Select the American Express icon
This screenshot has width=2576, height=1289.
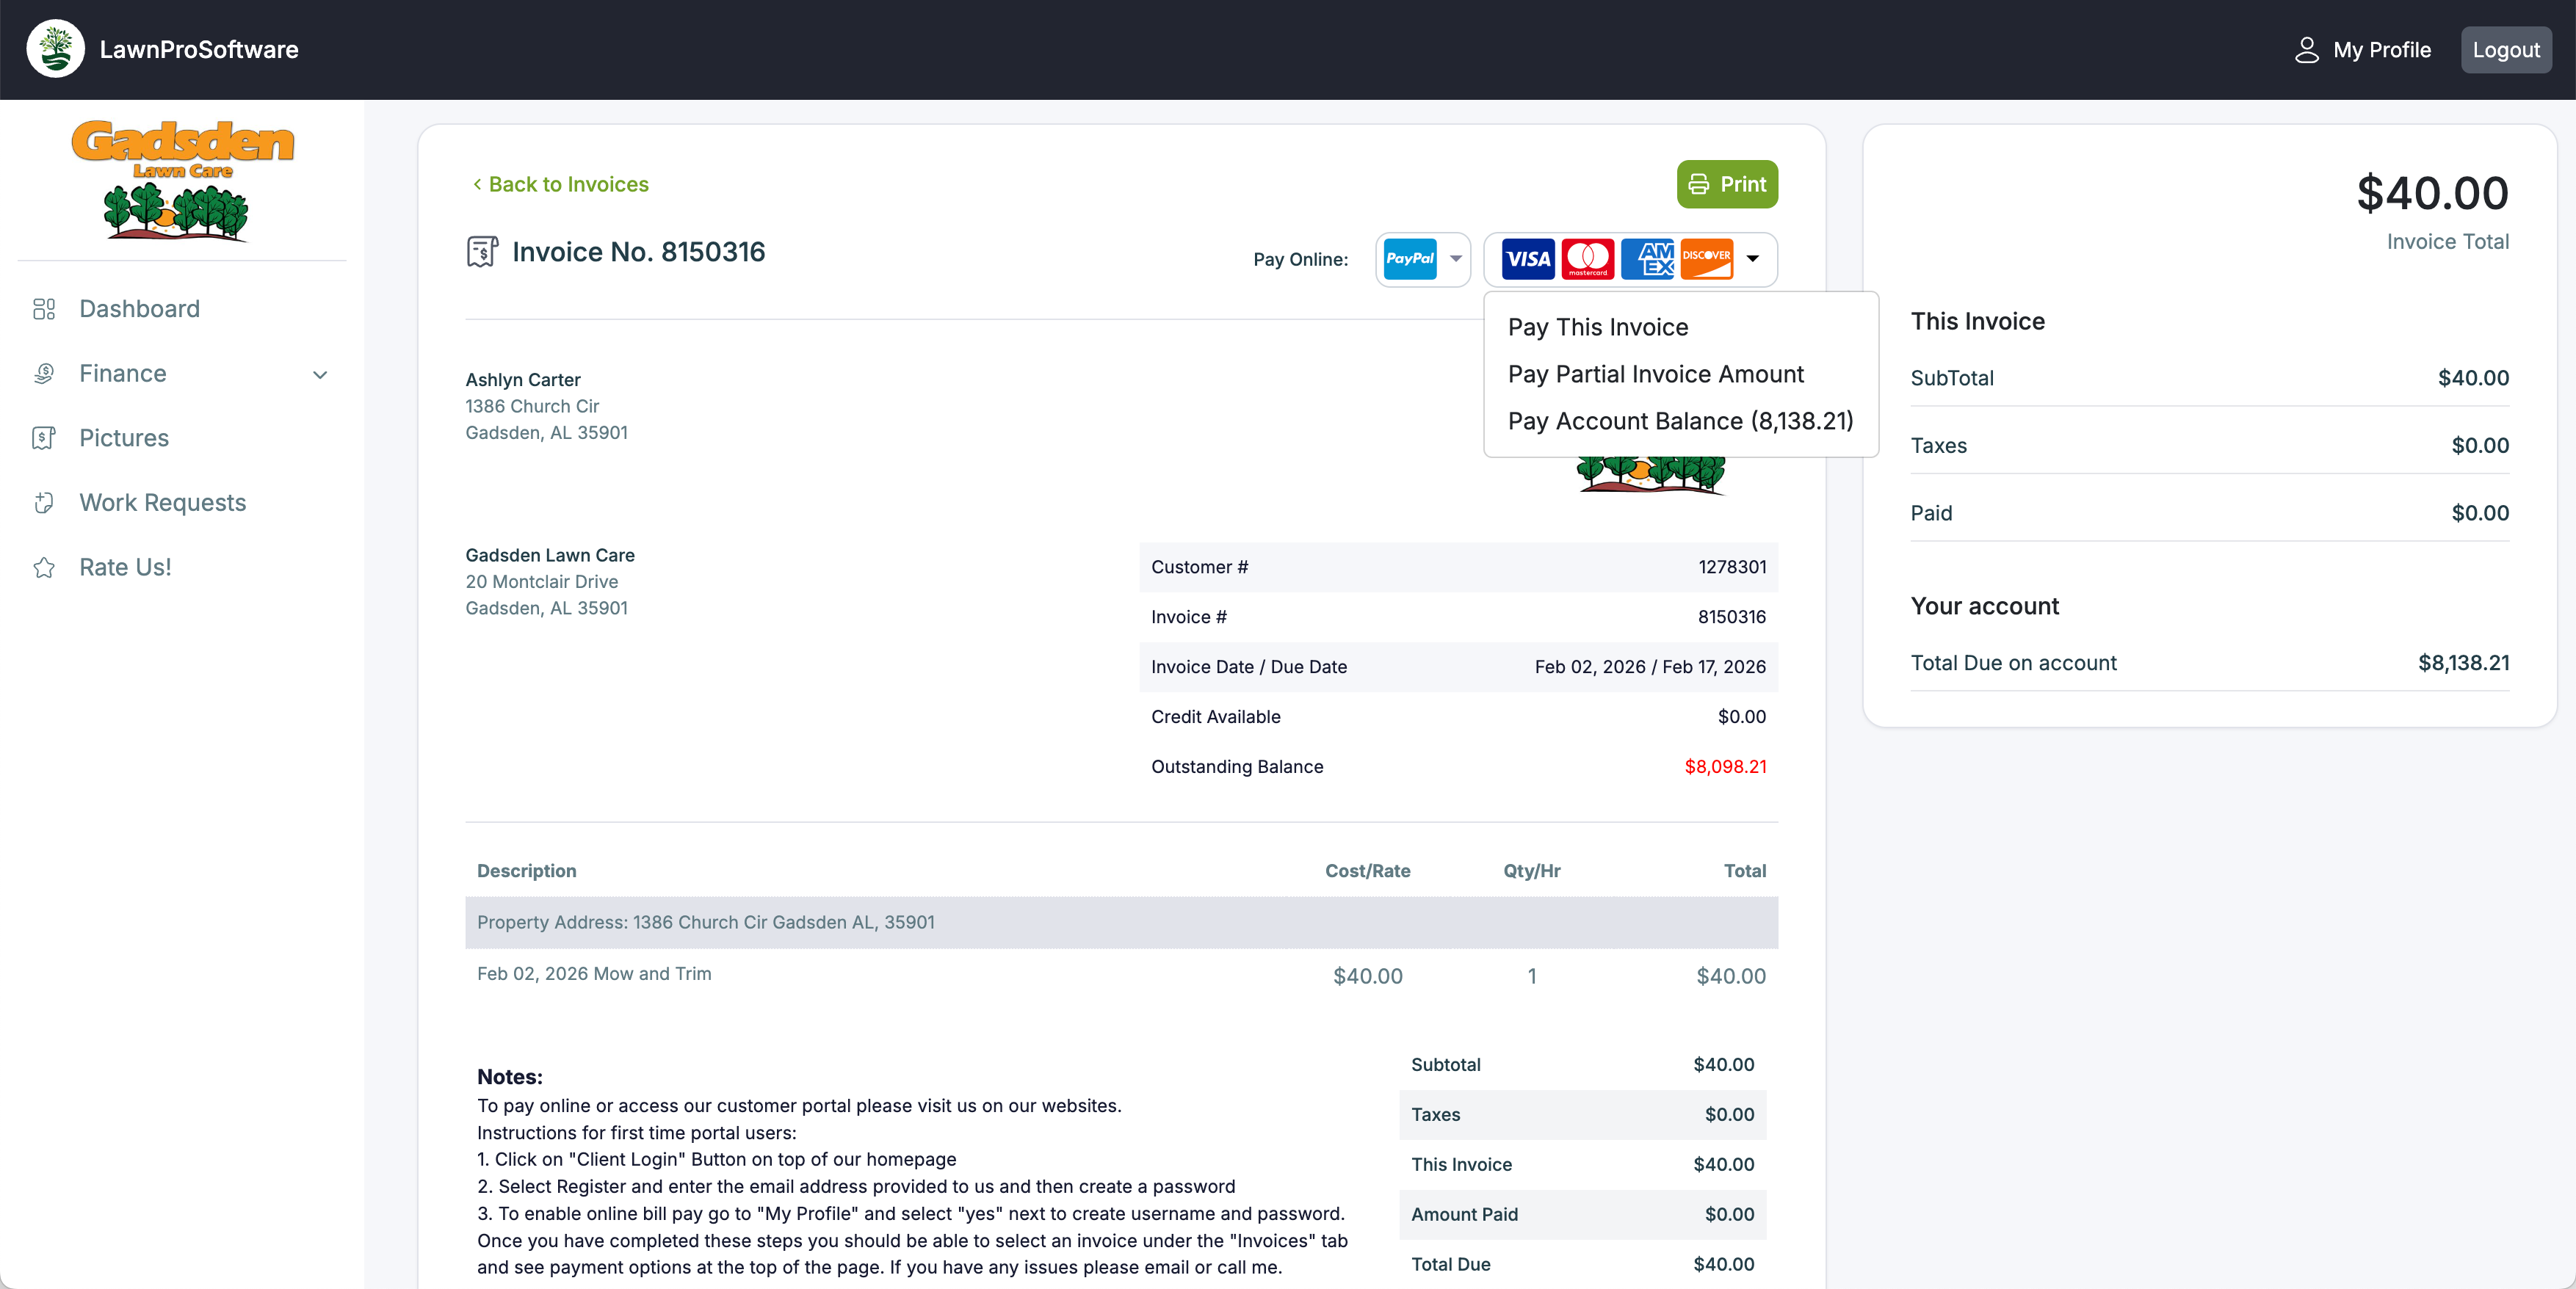tap(1648, 259)
